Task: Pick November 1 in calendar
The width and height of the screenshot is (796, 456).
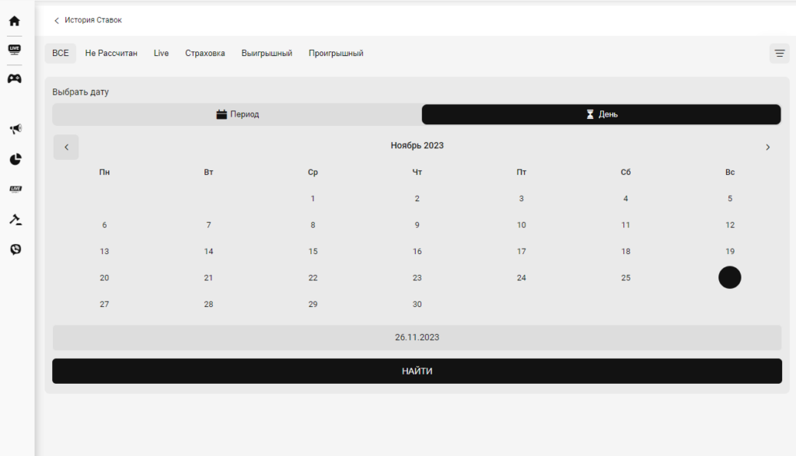Action: coord(312,198)
